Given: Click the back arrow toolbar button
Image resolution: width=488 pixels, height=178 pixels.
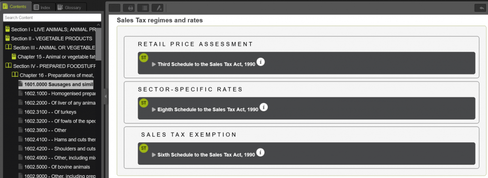Looking at the screenshot, I should tap(479, 8).
